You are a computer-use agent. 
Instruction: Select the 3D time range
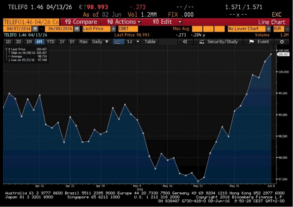point(18,42)
